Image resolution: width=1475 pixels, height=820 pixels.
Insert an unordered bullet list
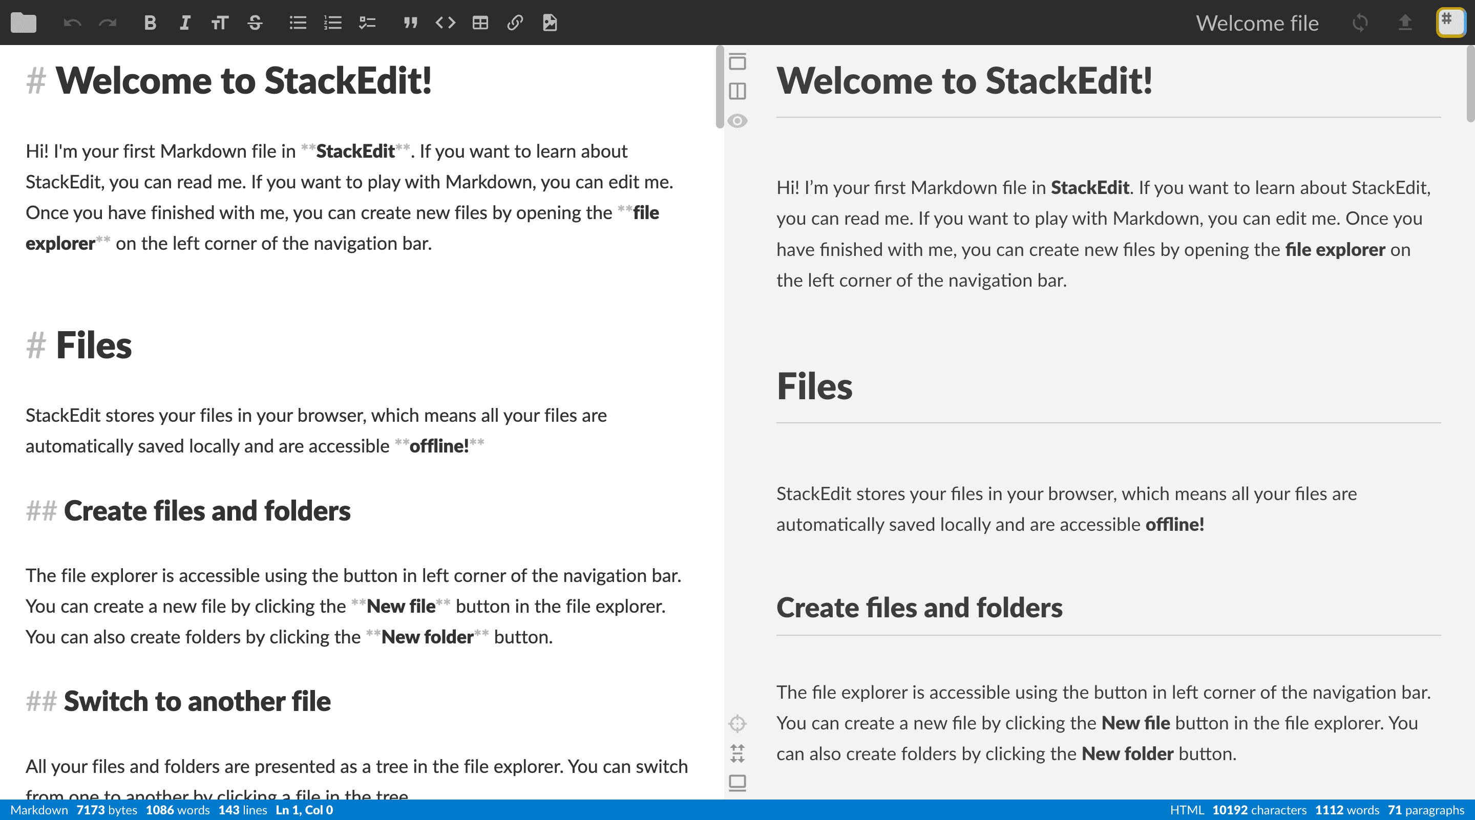point(298,23)
